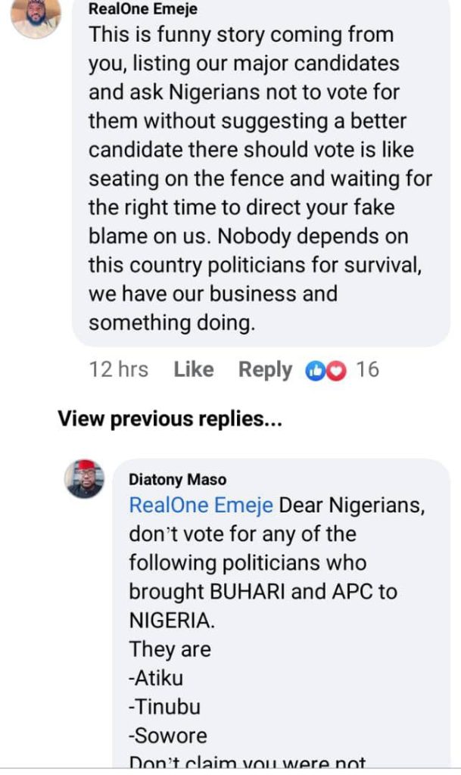Reply to RealOne Emeje's comment
Screen dimensions: 461x775
(x=265, y=369)
